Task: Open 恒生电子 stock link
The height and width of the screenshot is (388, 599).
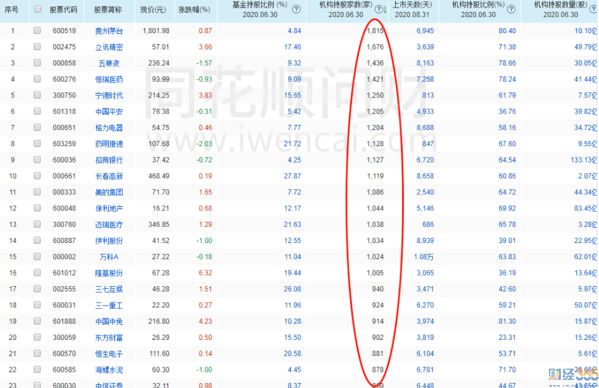Action: coord(109,354)
